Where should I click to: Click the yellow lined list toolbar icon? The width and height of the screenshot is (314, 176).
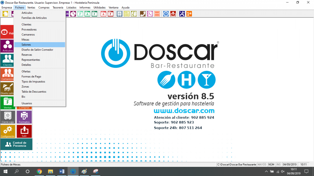point(127,14)
